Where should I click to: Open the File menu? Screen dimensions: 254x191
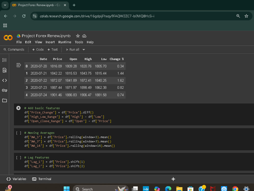(19, 42)
